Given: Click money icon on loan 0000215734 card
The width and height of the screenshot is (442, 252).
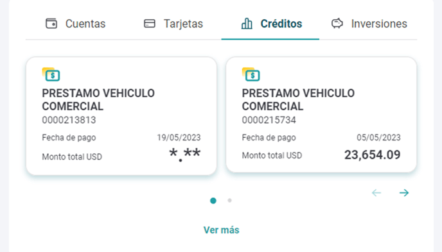Looking at the screenshot, I should [251, 74].
